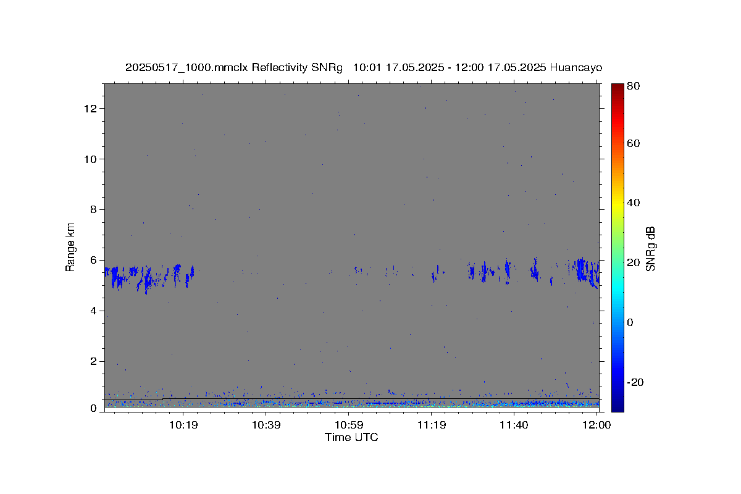Screen dimensions: 741x494
Task: Click the 4 km range tick label
Action: tap(94, 311)
